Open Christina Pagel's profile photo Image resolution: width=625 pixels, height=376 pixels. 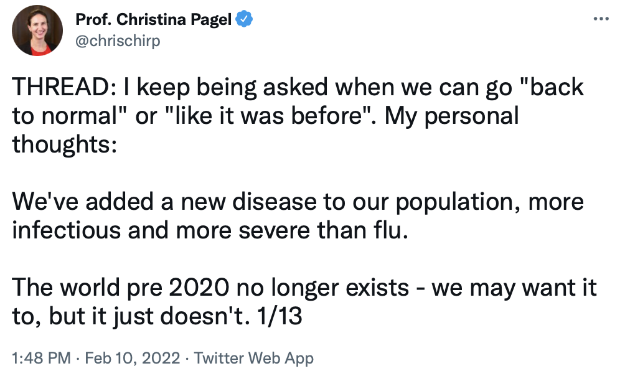(37, 31)
